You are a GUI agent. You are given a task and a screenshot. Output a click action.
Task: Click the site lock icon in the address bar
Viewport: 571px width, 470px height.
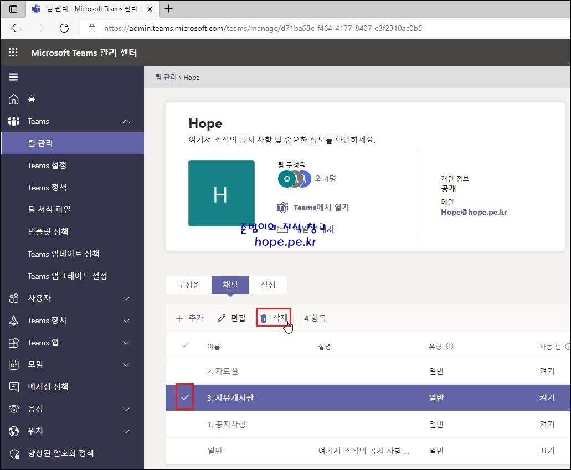coord(92,28)
